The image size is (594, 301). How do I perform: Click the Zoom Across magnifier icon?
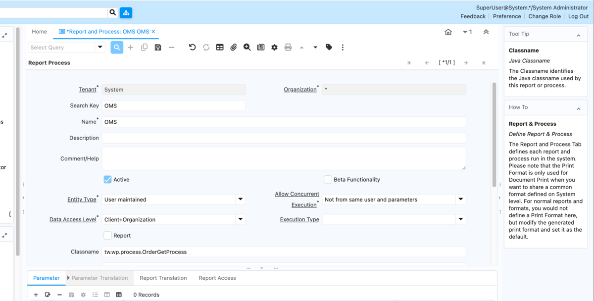tap(247, 48)
